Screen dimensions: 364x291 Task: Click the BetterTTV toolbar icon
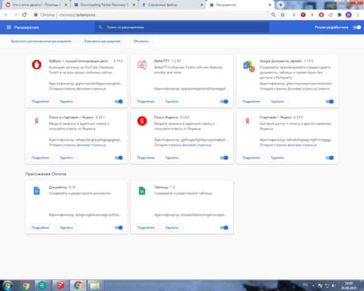331,15
